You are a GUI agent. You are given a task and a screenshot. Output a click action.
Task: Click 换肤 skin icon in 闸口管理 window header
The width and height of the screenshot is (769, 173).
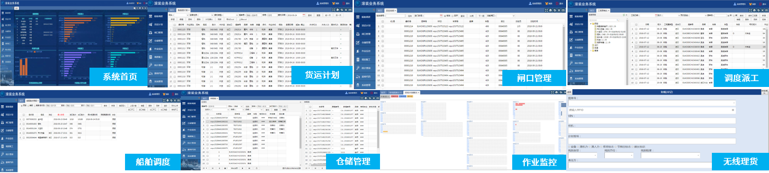pyautogui.click(x=546, y=4)
